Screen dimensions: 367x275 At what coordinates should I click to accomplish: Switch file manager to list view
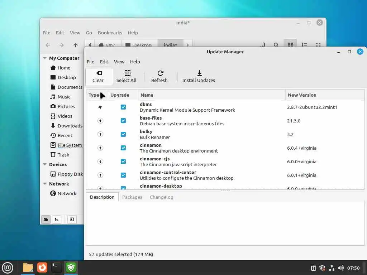[304, 44]
